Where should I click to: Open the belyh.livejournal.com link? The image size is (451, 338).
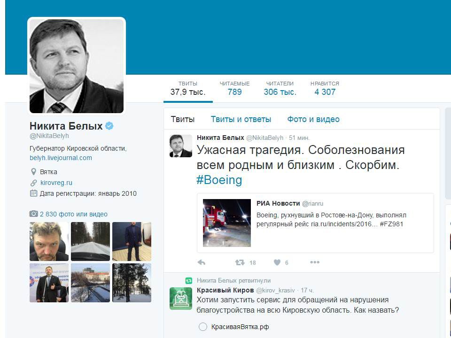pos(61,158)
